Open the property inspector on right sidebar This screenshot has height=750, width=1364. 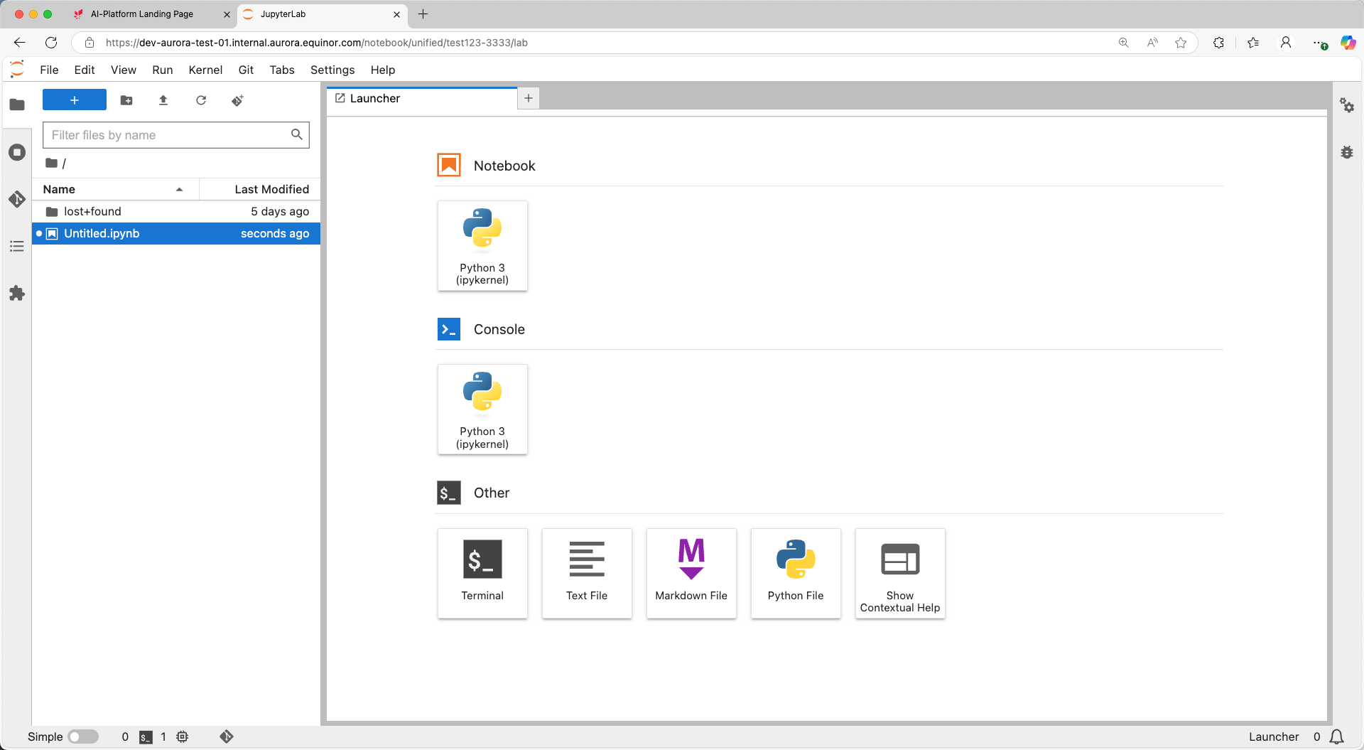[x=1348, y=106]
